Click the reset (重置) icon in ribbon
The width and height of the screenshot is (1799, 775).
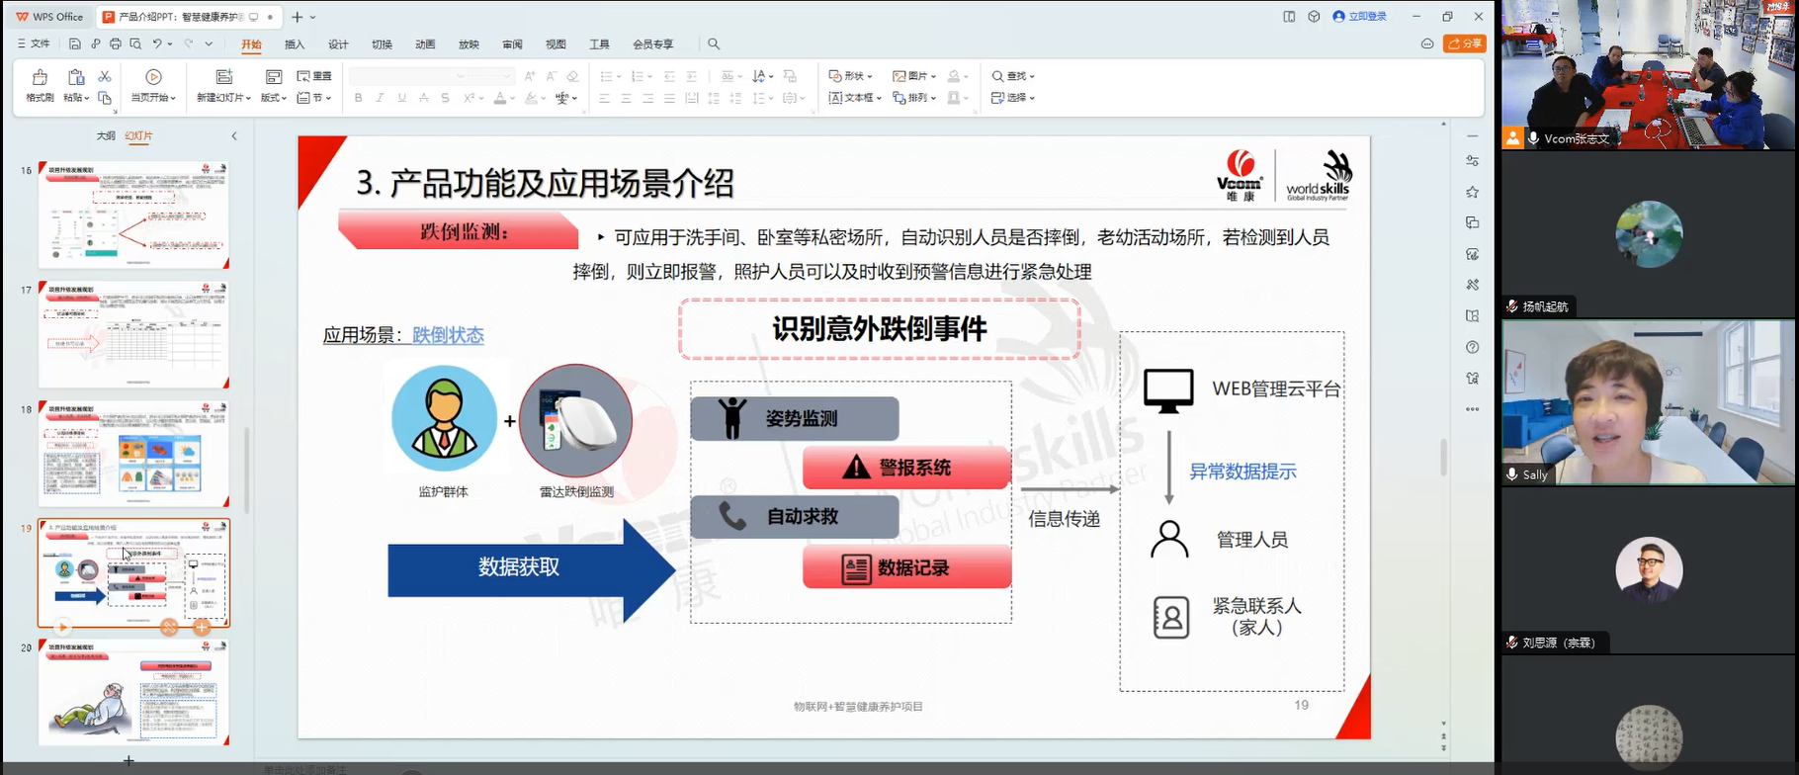(314, 76)
